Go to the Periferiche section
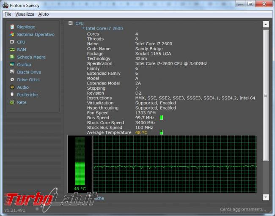Viewport: 275px width, 216px height. pos(27,95)
